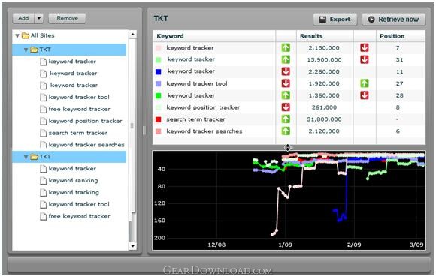Click the 31,800,000 results value
Viewport: 436px width, 277px height.
(x=324, y=119)
